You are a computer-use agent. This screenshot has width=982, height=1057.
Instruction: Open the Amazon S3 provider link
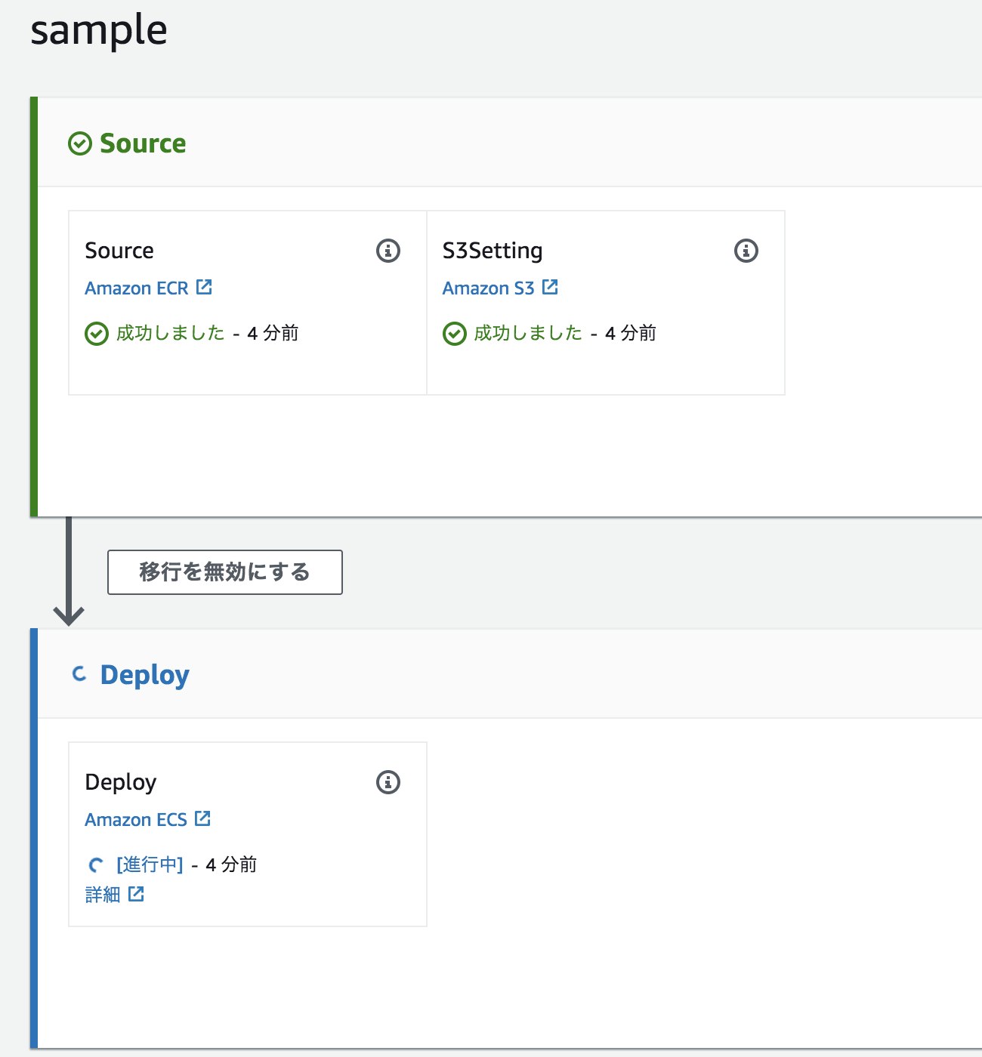pyautogui.click(x=488, y=288)
